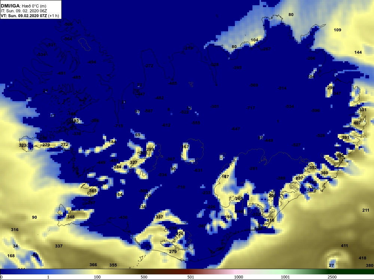Click the -430 value in the south
374x280 pixels.
pos(123,217)
